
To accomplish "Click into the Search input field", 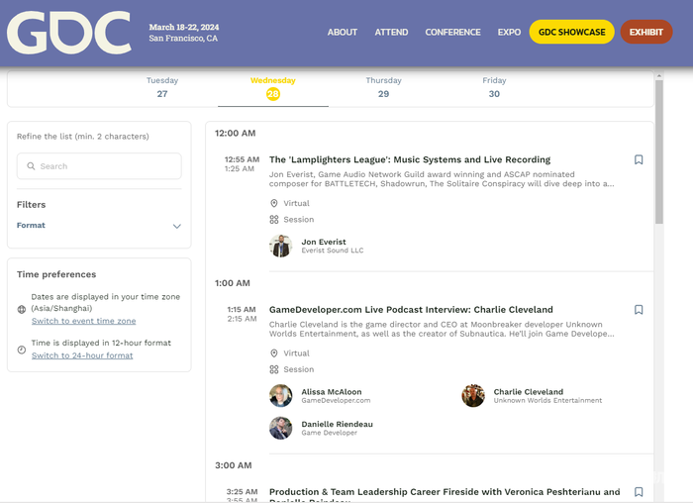I will tap(99, 166).
